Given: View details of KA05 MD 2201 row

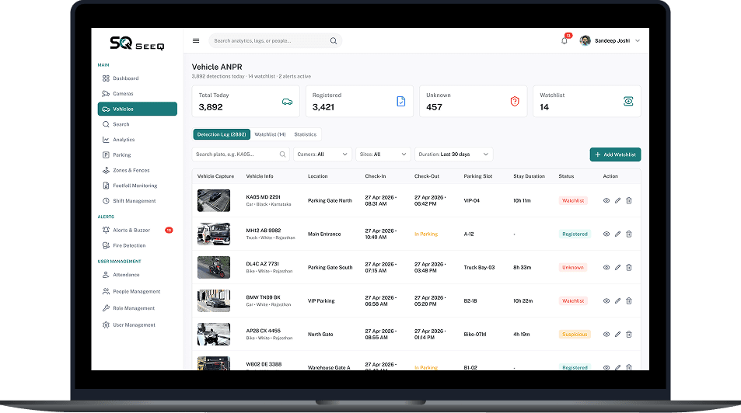Looking at the screenshot, I should (x=606, y=200).
